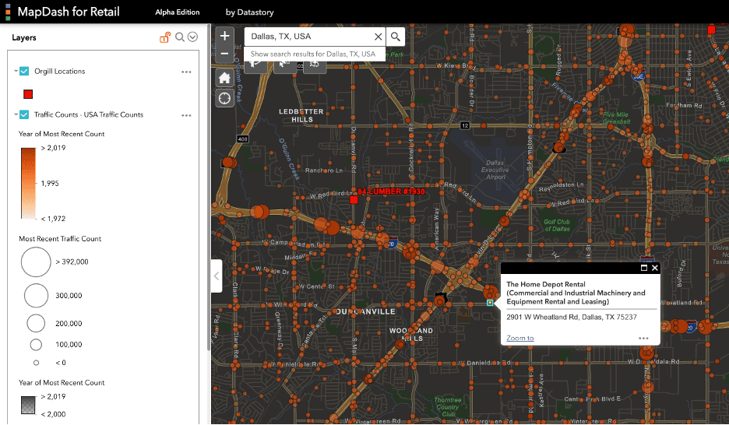The image size is (729, 425).
Task: Open Traffic Counts layer options menu
Action: tap(186, 115)
